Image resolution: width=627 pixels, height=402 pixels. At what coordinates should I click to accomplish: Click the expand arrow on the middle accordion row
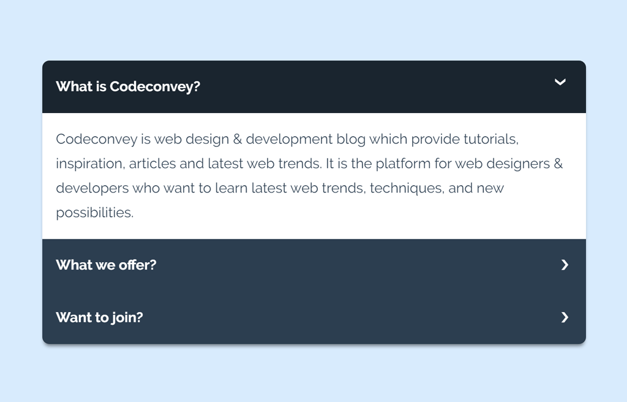[564, 265]
